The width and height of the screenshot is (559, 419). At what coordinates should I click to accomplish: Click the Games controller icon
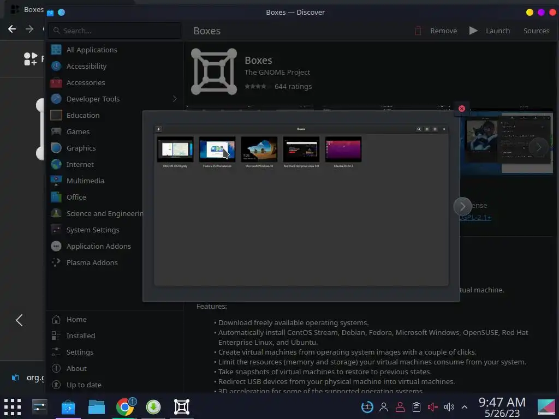[x=56, y=132]
